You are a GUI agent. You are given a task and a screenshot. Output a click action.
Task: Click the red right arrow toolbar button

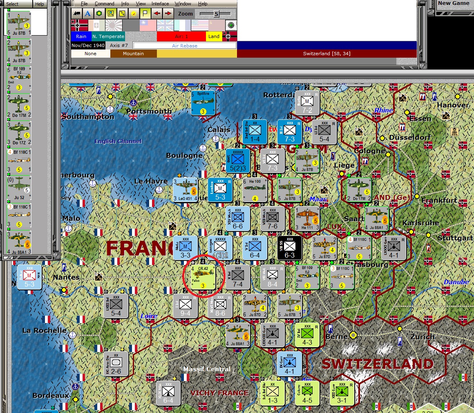[168, 13]
